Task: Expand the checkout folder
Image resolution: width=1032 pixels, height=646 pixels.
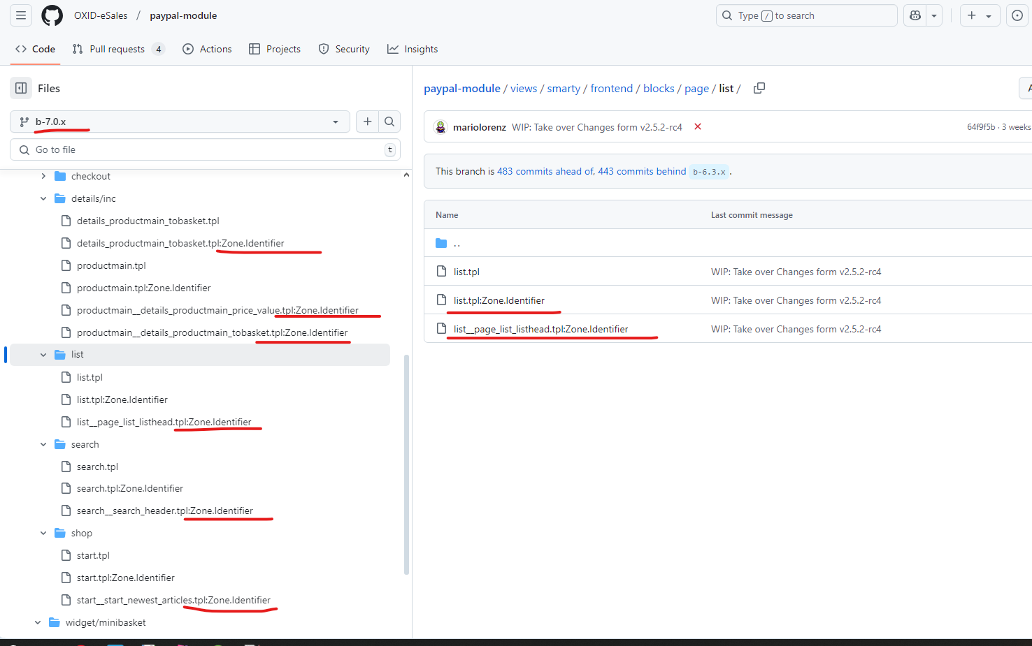Action: click(x=43, y=176)
